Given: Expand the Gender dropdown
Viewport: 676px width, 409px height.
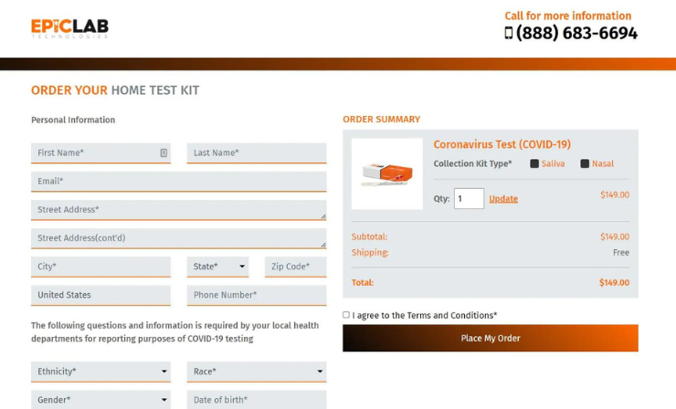Looking at the screenshot, I should pos(100,400).
